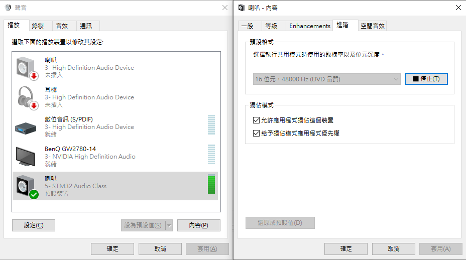The width and height of the screenshot is (466, 260).
Task: Expand the 設為預設值 dropdown arrow
Action: tap(169, 225)
